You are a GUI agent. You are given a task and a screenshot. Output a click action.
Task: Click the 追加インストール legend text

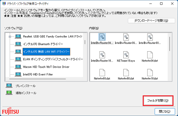pos(26,93)
